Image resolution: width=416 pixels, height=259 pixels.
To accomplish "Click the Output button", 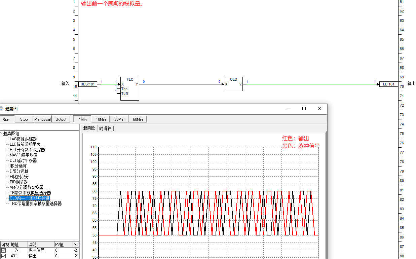I will (61, 119).
